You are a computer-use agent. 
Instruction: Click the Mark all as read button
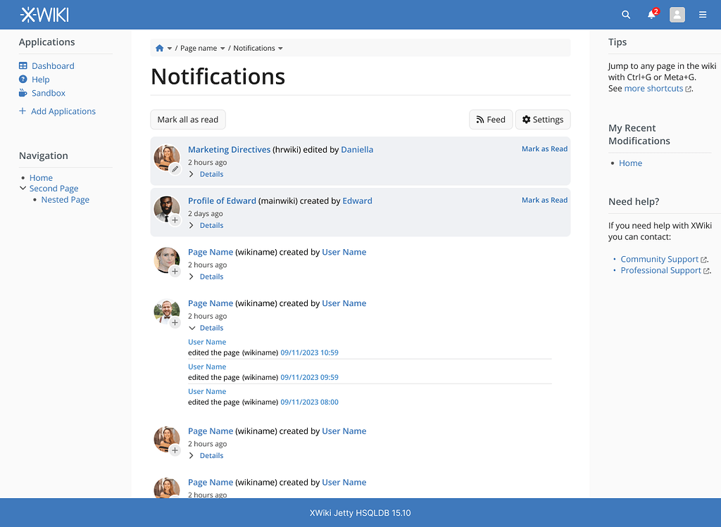pyautogui.click(x=187, y=119)
